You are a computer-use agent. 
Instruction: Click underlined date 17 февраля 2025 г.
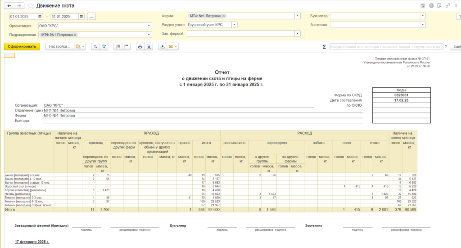(x=32, y=242)
